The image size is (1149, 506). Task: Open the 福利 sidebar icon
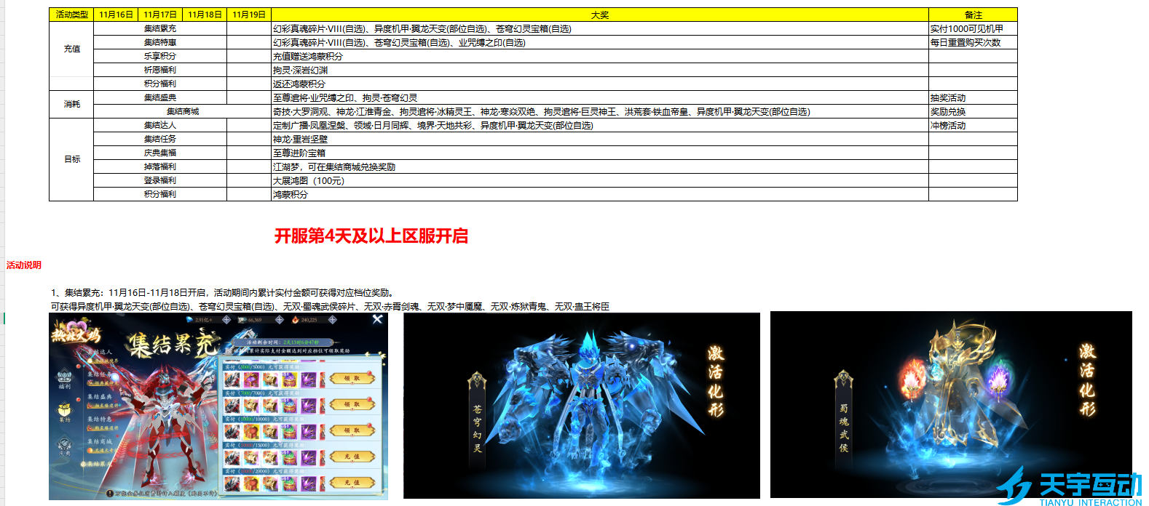pos(65,379)
